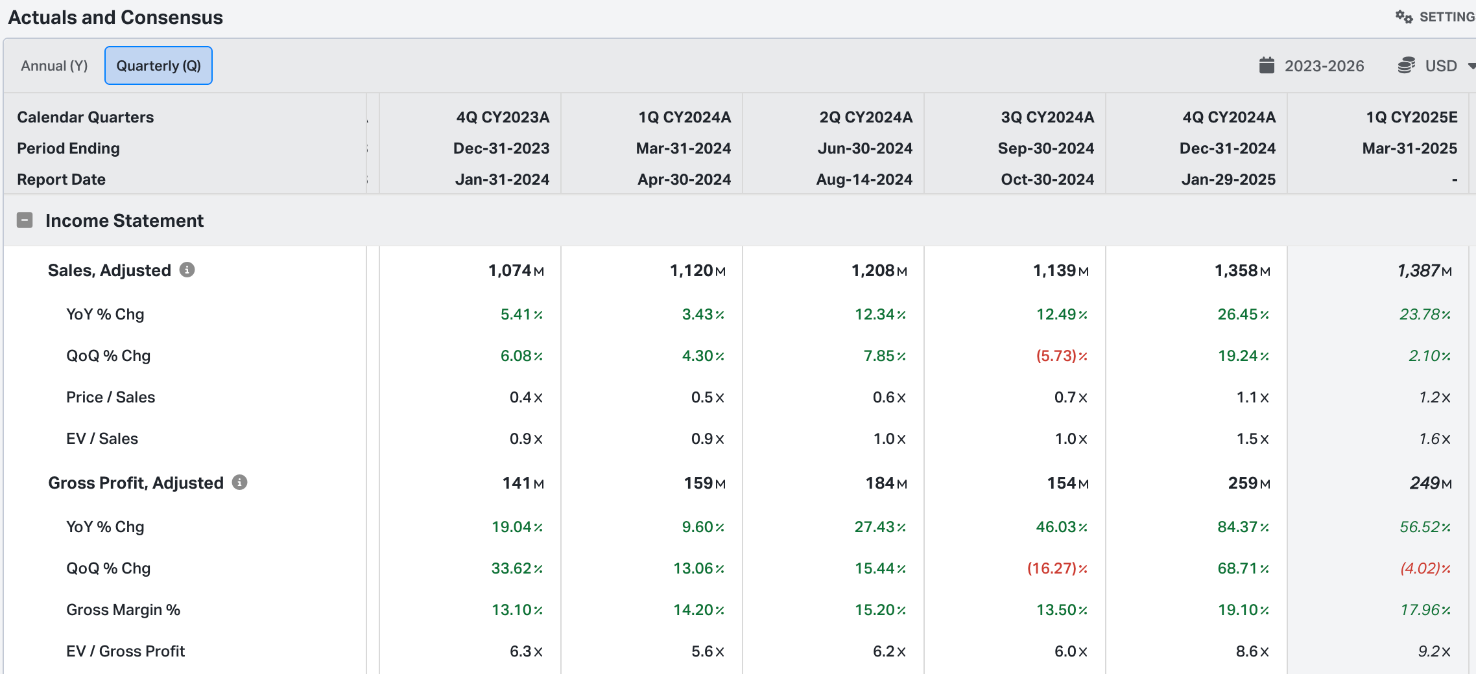This screenshot has height=674, width=1476.
Task: Click the (4.02)% QoQ gross profit estimate
Action: pos(1425,568)
